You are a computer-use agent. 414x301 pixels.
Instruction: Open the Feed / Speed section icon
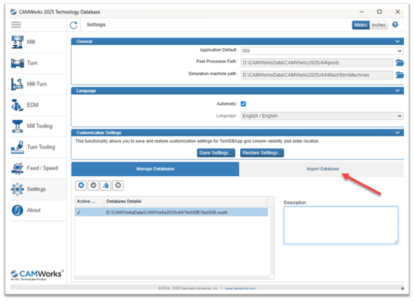click(x=17, y=168)
